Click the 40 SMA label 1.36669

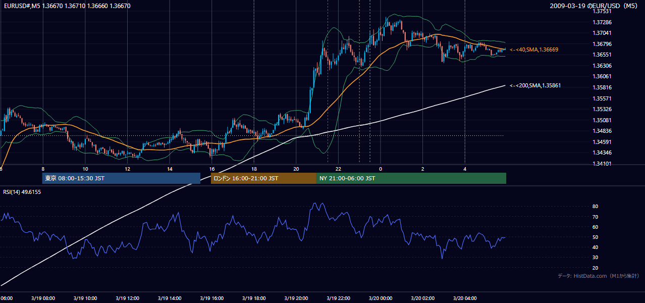point(534,49)
